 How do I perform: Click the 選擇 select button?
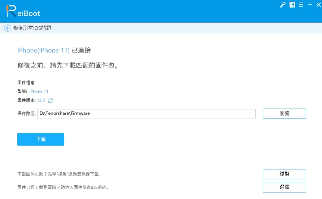point(284,187)
